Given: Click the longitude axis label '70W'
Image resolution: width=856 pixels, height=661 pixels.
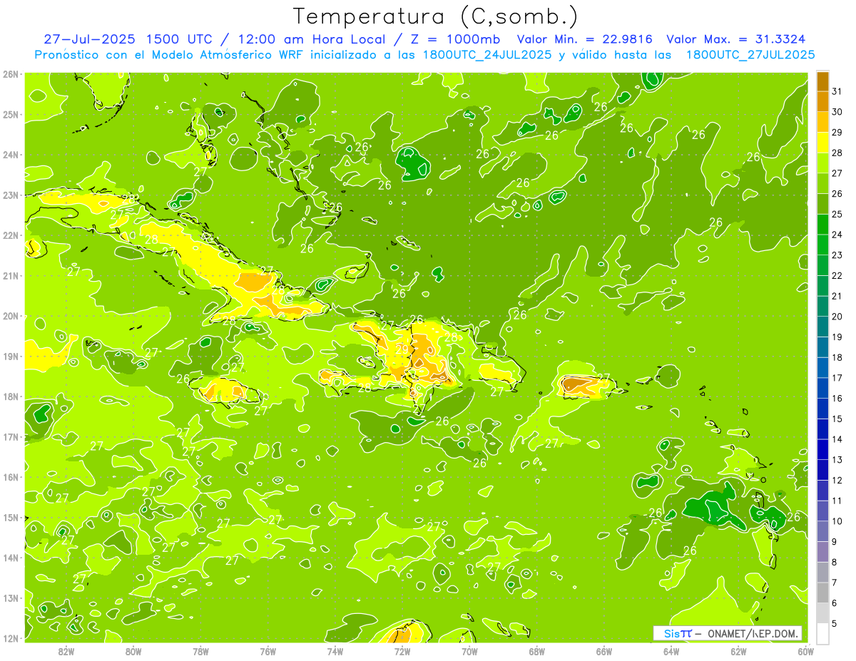Looking at the screenshot, I should pyautogui.click(x=469, y=651).
